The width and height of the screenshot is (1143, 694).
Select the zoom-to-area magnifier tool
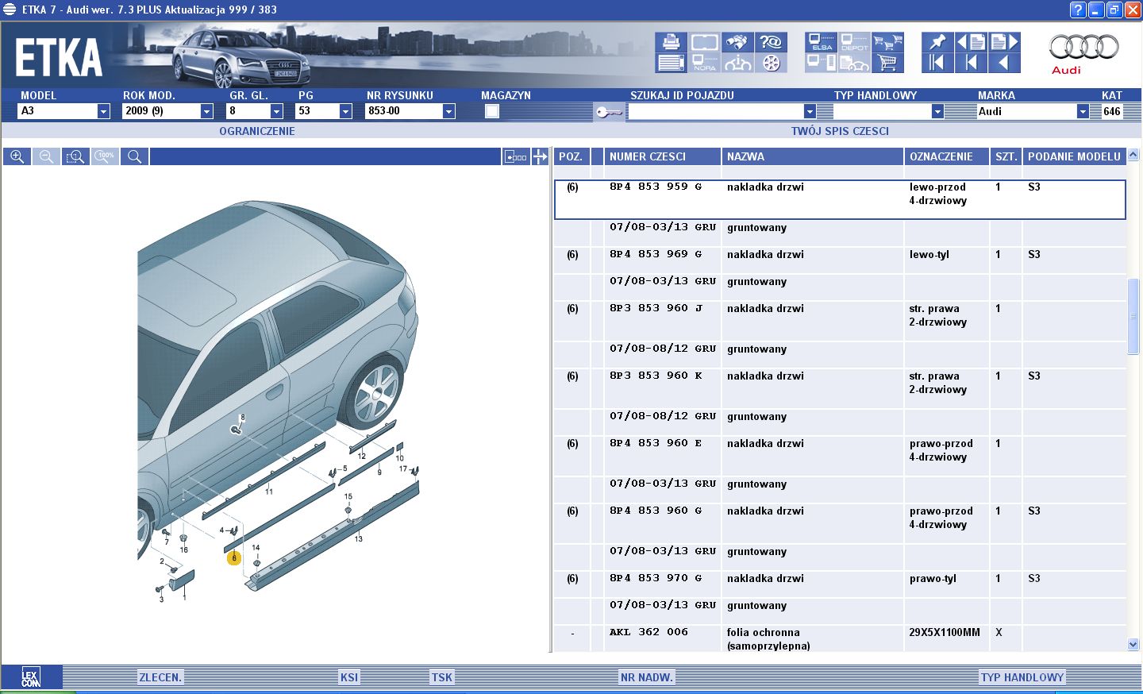pos(75,156)
